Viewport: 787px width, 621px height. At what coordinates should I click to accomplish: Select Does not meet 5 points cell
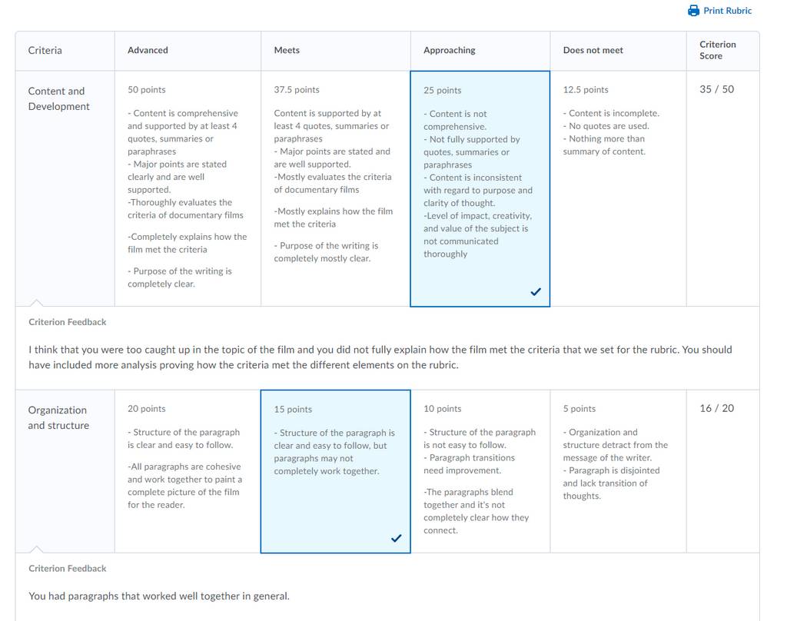(619, 471)
